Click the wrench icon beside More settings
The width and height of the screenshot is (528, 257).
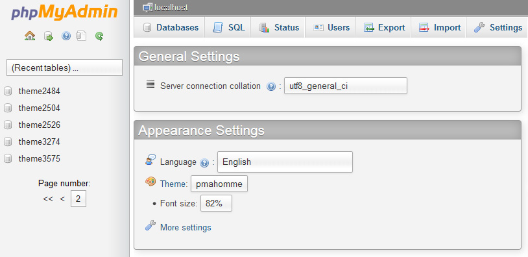tap(150, 225)
